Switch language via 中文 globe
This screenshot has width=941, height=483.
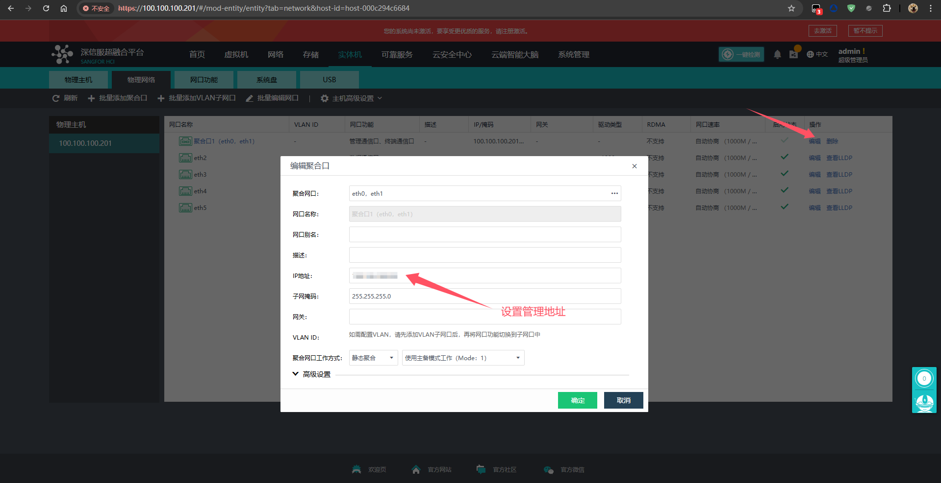817,54
